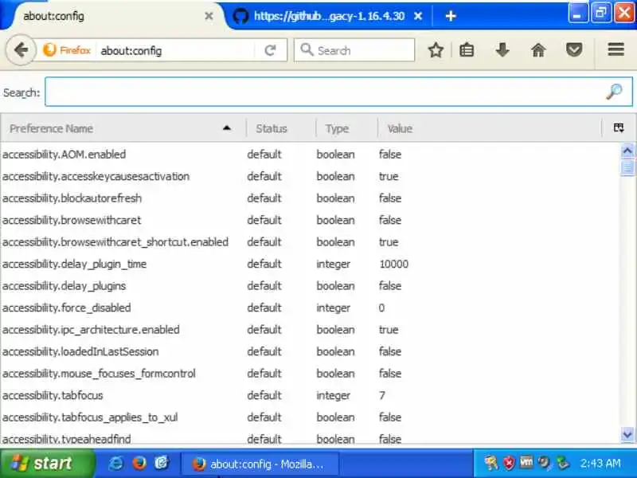Select the about:config tab
This screenshot has height=478, width=637.
click(114, 16)
